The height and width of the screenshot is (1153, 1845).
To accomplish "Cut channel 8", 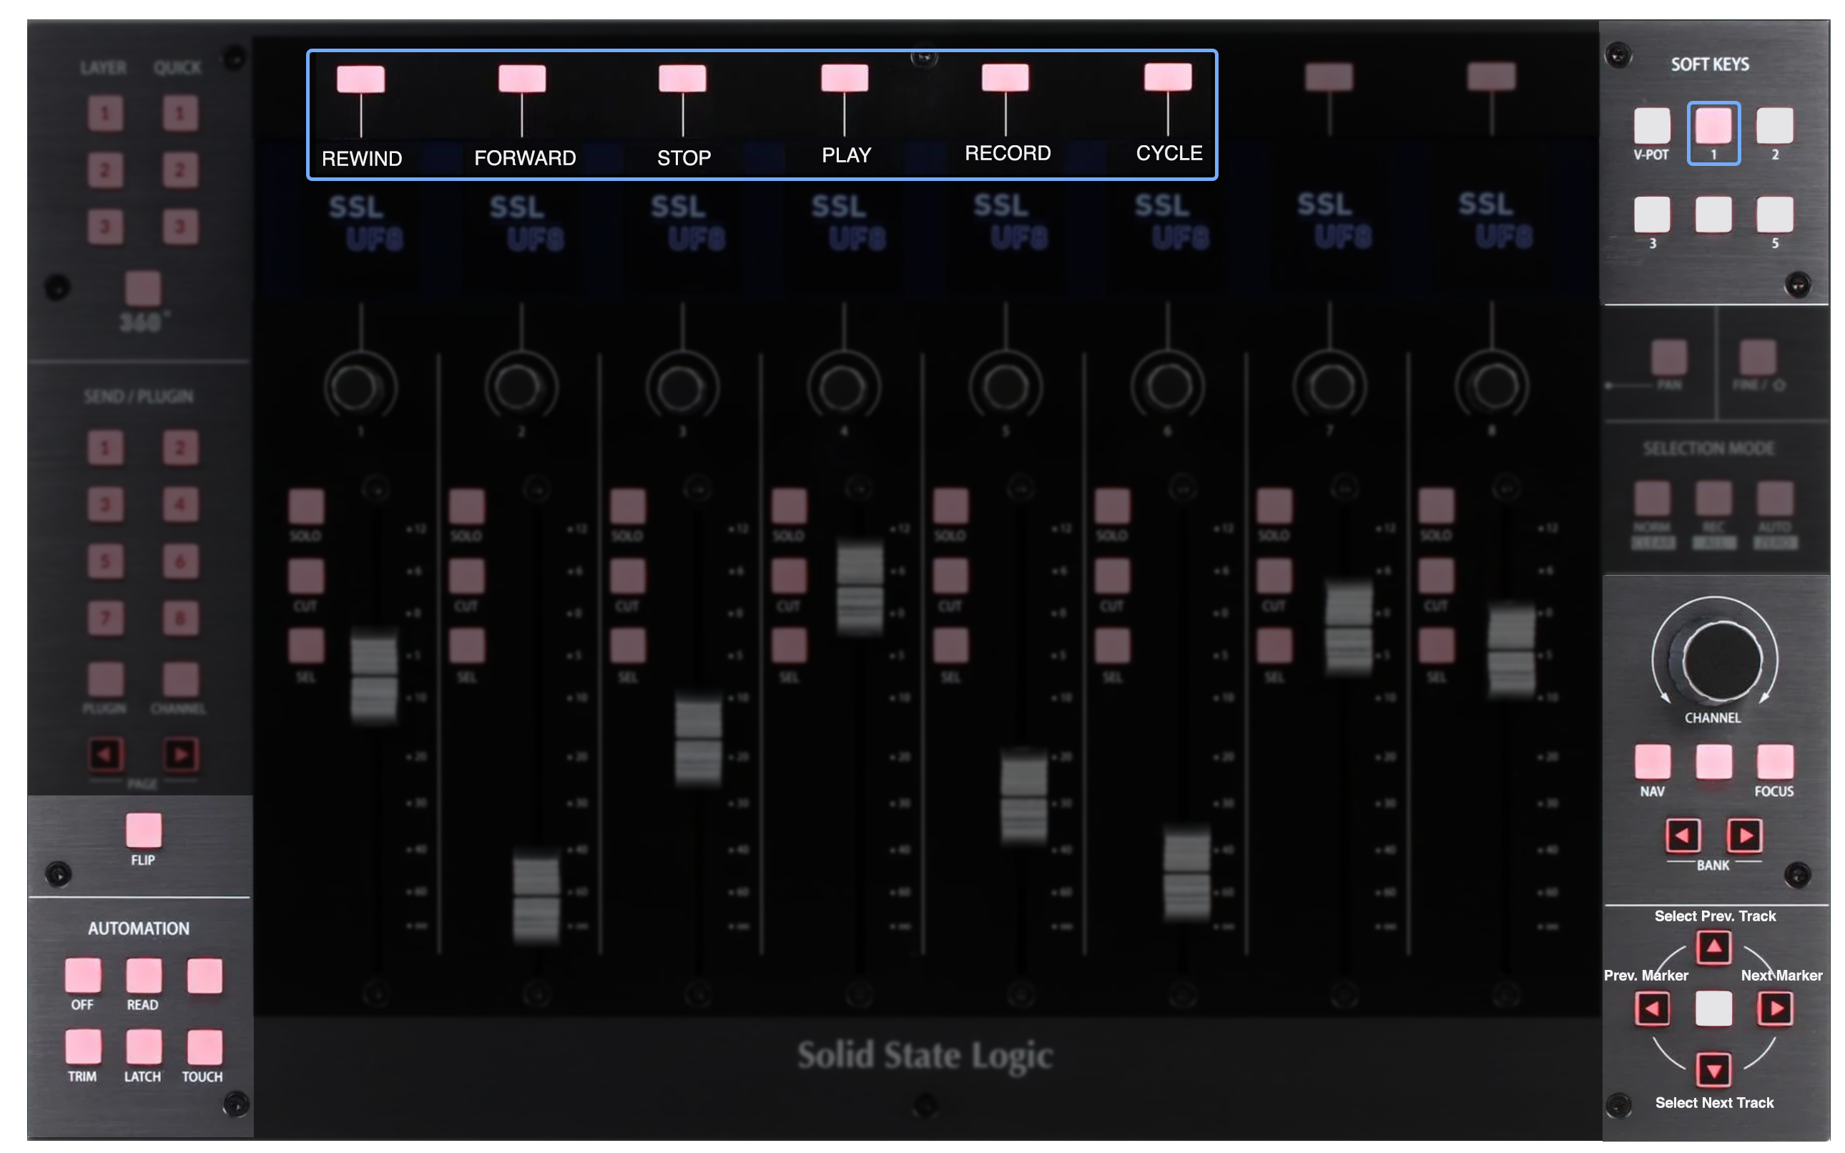I will click(1435, 576).
